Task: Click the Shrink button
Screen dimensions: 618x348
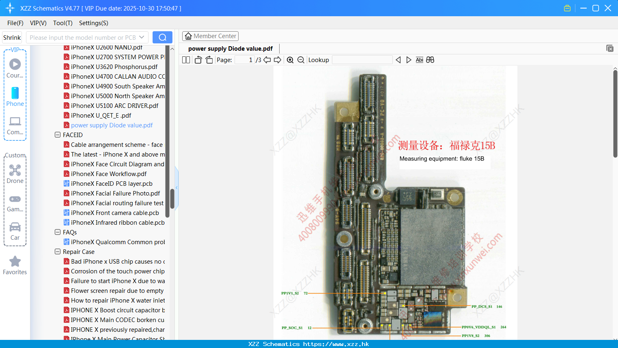Action: click(12, 37)
